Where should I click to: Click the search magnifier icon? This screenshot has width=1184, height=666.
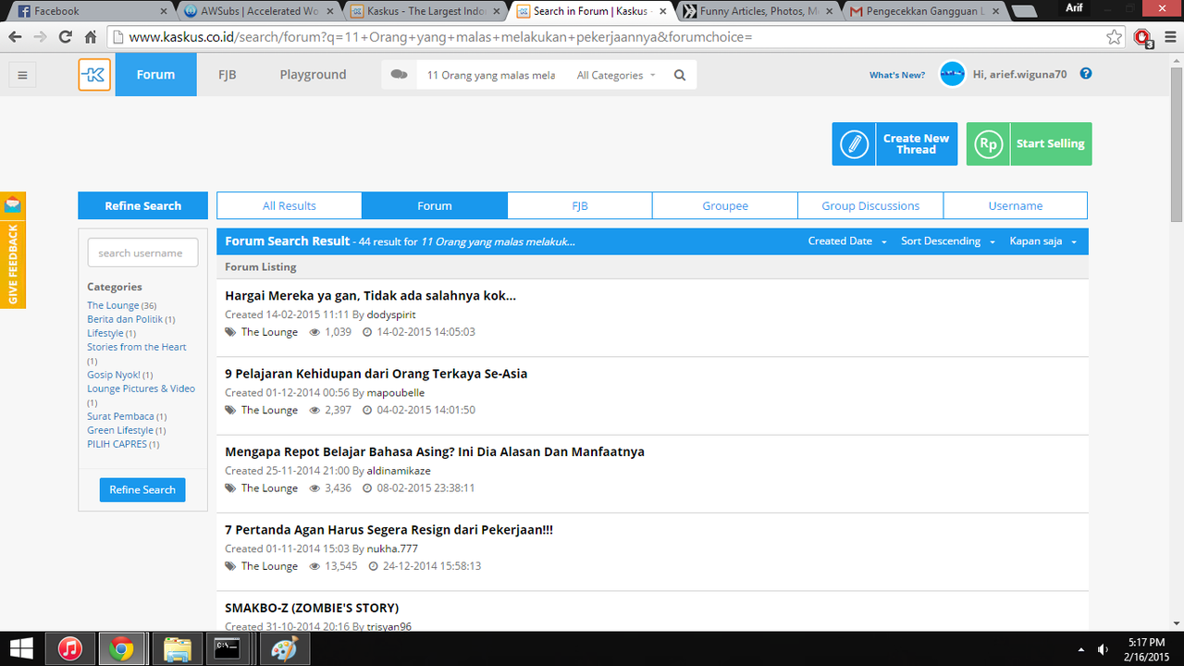680,75
